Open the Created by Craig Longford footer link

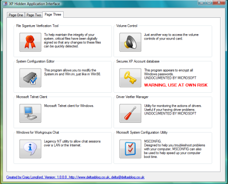pyautogui.click(x=76, y=177)
